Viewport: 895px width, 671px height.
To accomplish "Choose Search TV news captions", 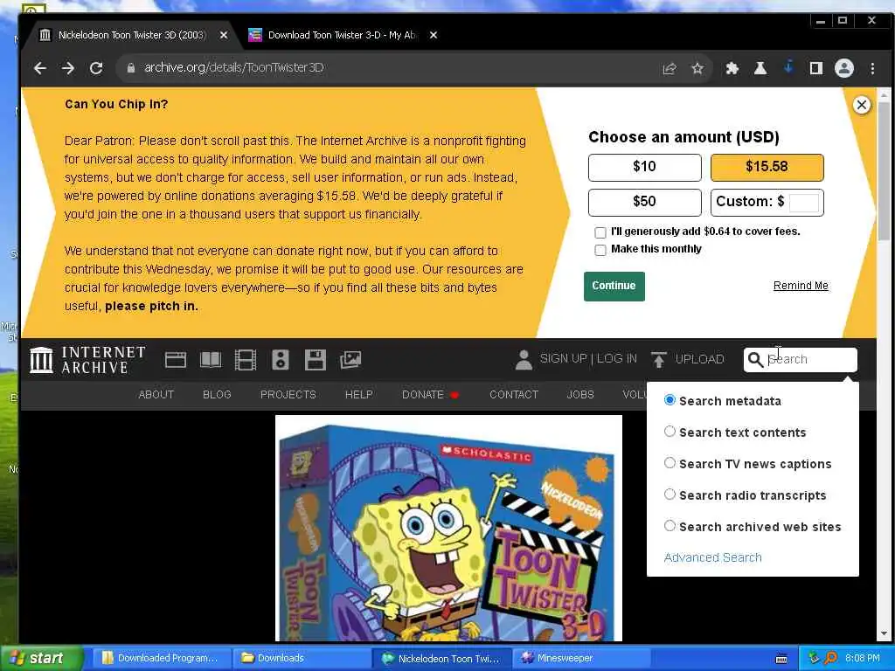I will tap(670, 463).
